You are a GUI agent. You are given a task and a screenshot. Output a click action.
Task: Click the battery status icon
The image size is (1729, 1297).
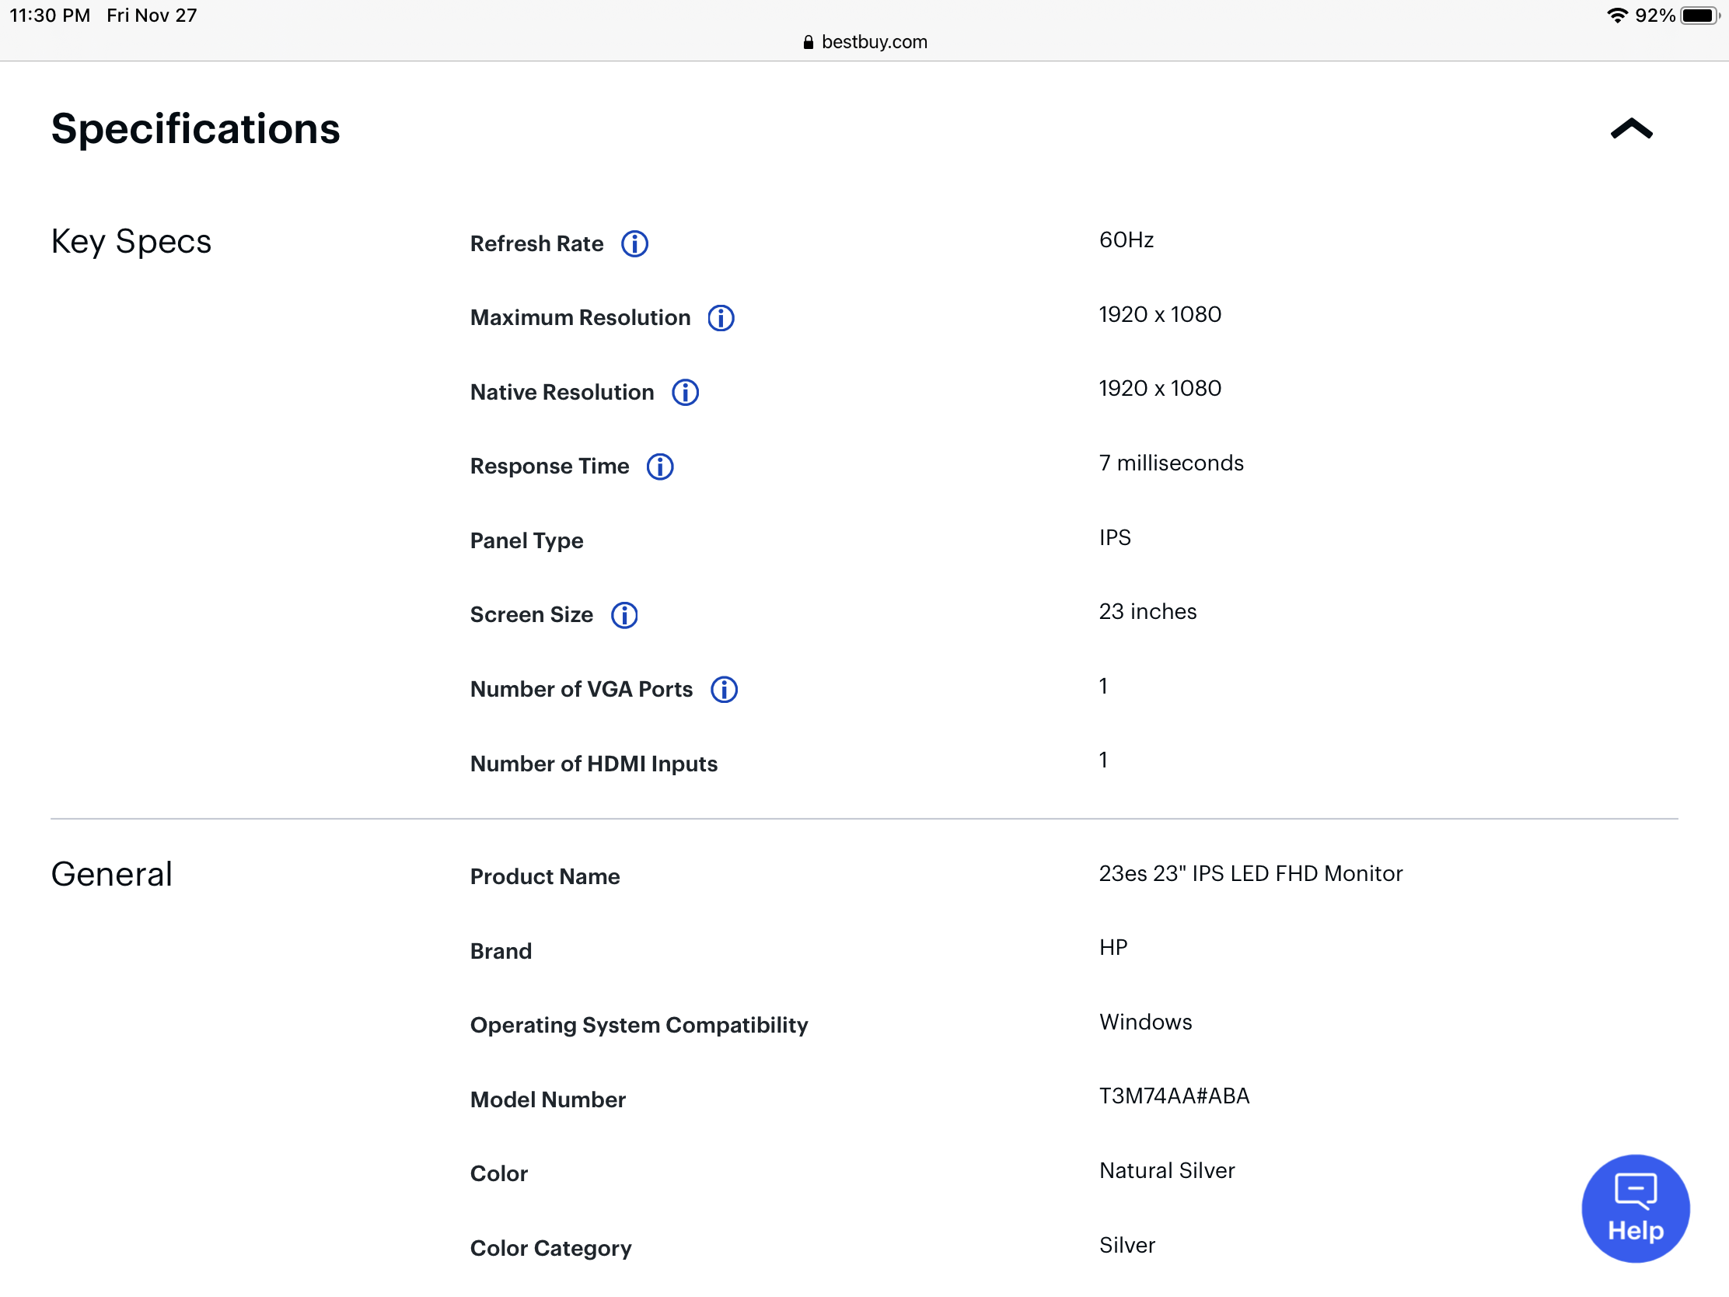tap(1699, 16)
